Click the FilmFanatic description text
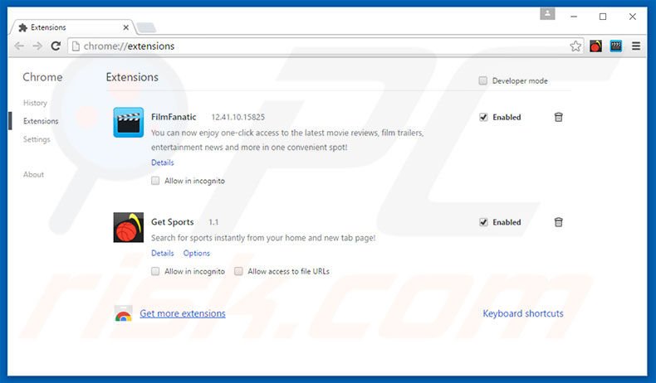Screen dimensions: 656x383 [x=287, y=140]
